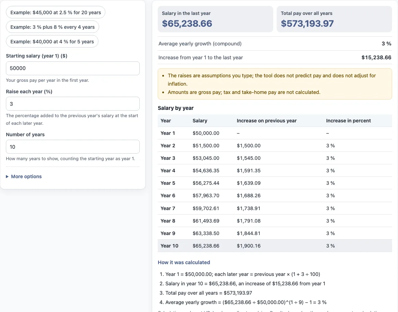The image size is (398, 312).
Task: Click the Salary by year heading
Action: 176,108
